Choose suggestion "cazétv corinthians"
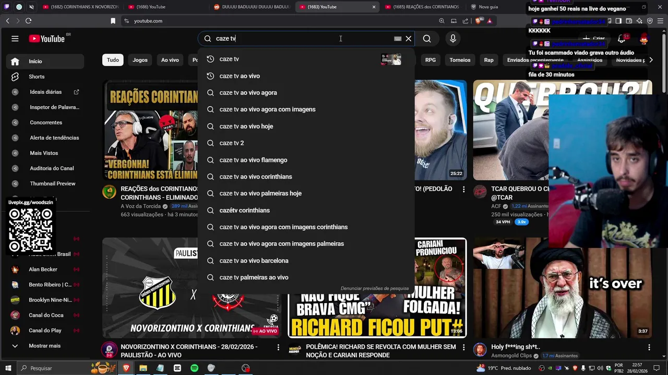668x375 pixels. point(306,210)
